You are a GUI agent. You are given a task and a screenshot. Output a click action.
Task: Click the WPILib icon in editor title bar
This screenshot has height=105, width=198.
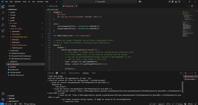[x=189, y=6]
